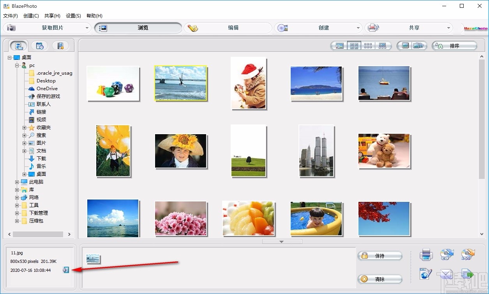Enable the filmstrip view mode
489x294 pixels.
pos(383,45)
